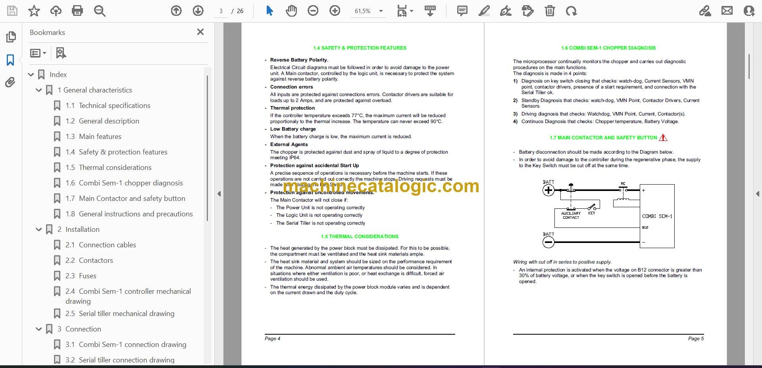Click the Save file icon

12,11
